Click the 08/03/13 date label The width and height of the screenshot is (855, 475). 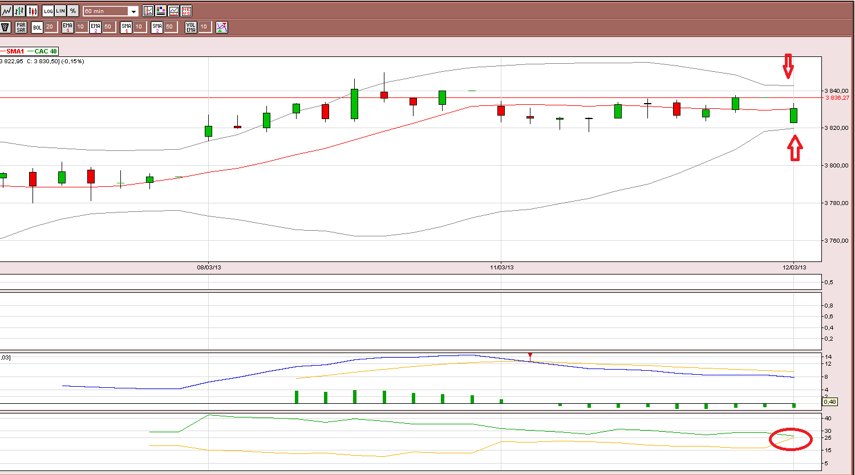pos(209,267)
